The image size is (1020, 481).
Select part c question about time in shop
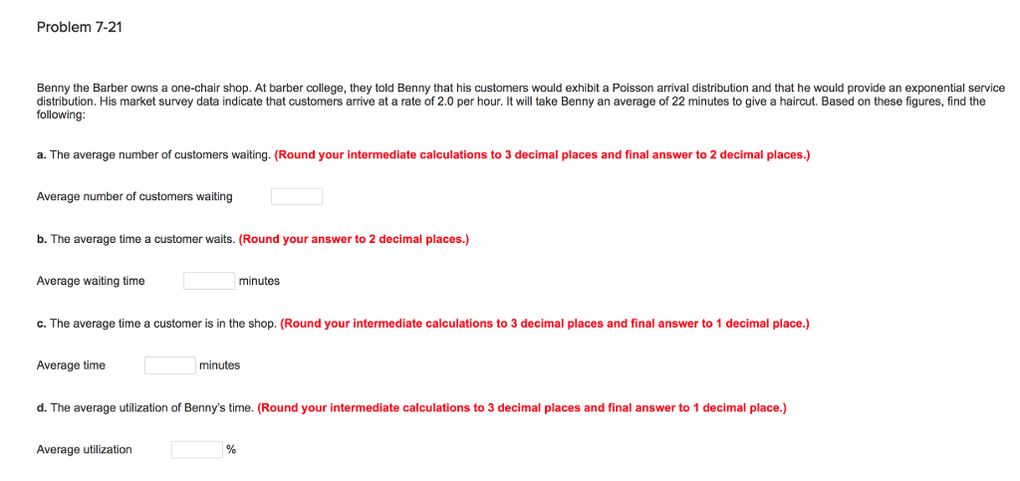[x=156, y=323]
